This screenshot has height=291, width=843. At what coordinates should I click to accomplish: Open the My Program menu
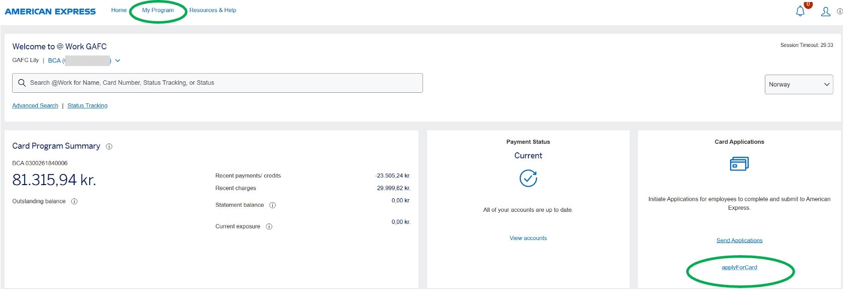tap(158, 10)
